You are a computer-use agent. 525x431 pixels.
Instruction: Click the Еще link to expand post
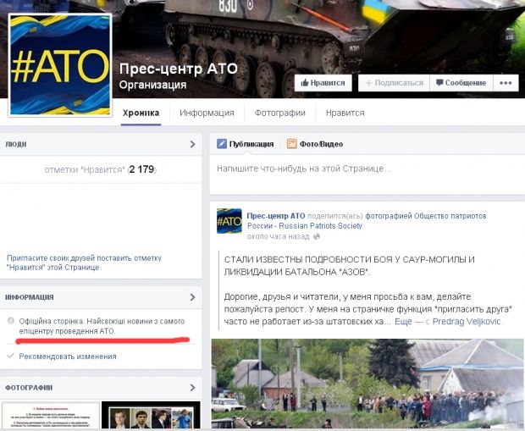pyautogui.click(x=405, y=322)
